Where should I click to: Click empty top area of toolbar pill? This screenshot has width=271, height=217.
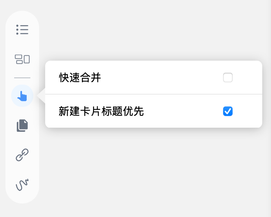coord(22,17)
